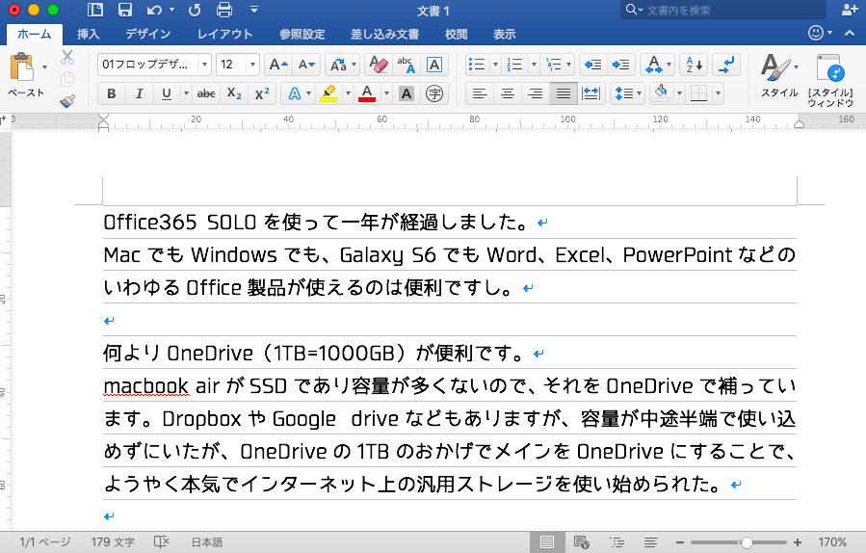Click the 日本語 language status button
Viewport: 866px width, 553px height.
click(206, 542)
